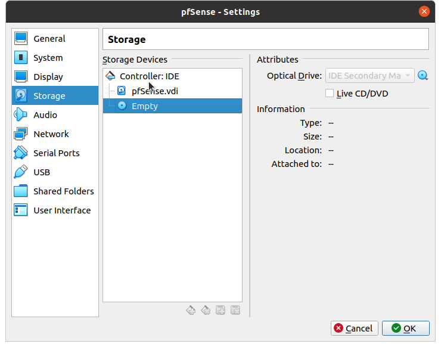The width and height of the screenshot is (441, 347).
Task: Select Controller: IDE in the storage tree
Action: [149, 76]
